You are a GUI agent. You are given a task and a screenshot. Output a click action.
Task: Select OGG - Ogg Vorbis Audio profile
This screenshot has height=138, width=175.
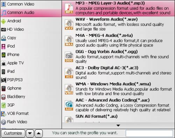pos(118,57)
